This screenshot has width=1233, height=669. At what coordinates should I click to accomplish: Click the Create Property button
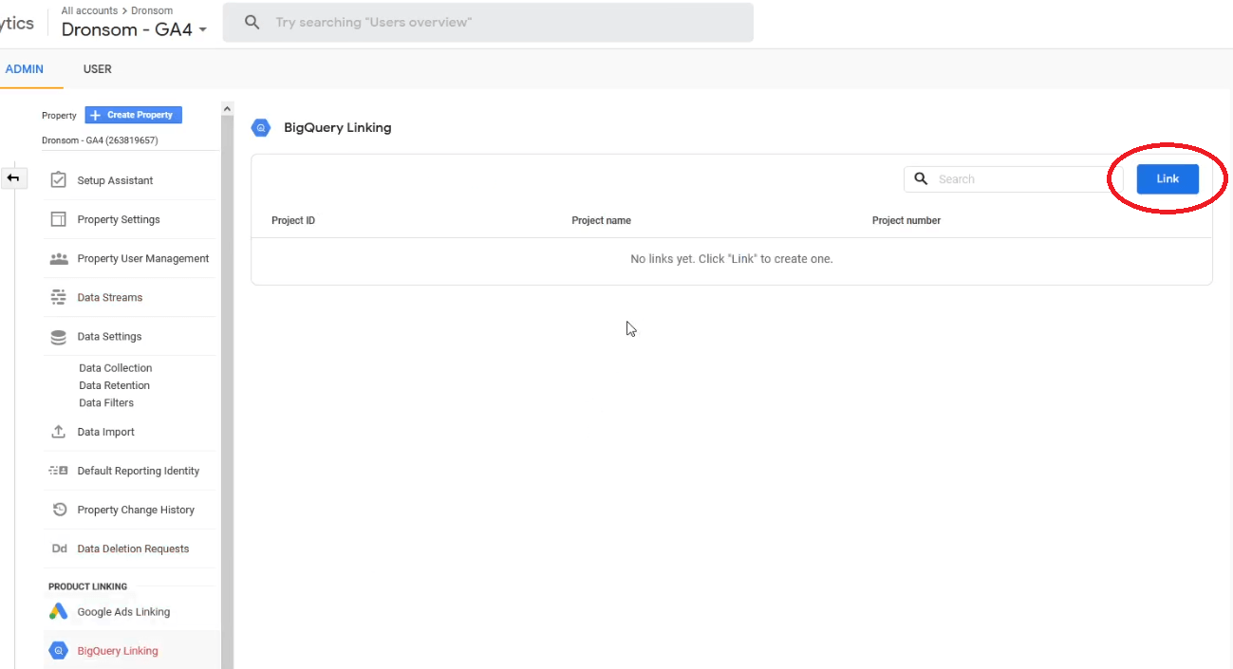click(133, 115)
